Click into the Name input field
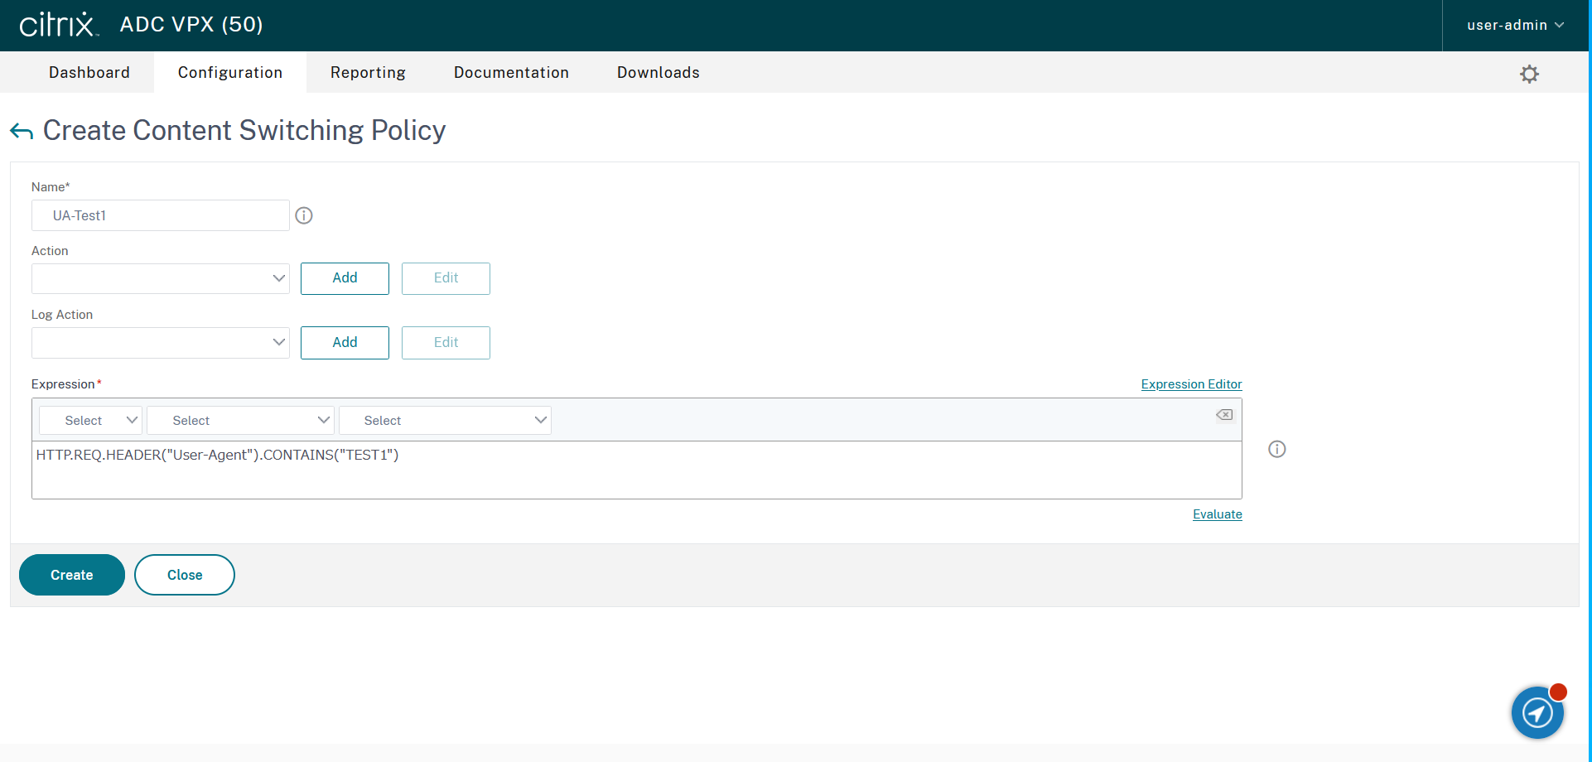The width and height of the screenshot is (1592, 762). [x=161, y=215]
